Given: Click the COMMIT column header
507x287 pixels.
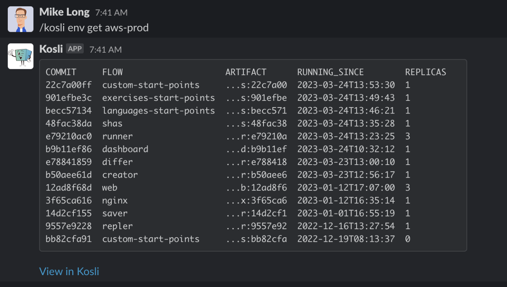Looking at the screenshot, I should (x=61, y=72).
